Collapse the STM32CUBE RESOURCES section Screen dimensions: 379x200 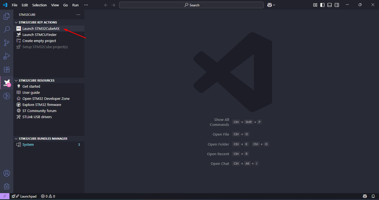pyautogui.click(x=16, y=81)
